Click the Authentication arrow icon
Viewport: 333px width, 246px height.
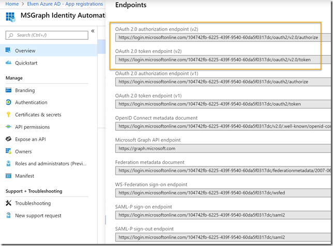[x=8, y=102]
